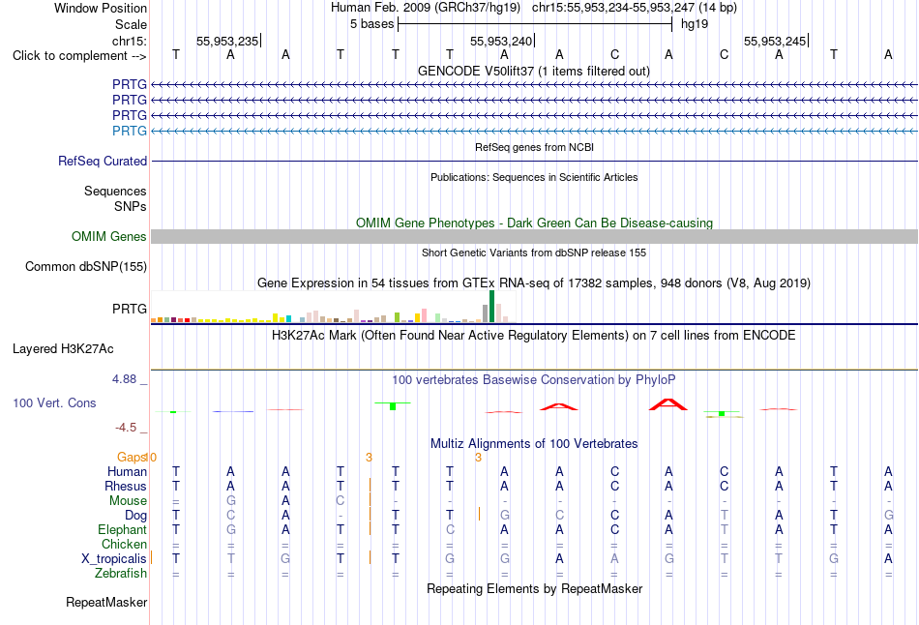This screenshot has height=625, width=919.
Task: Open the OMIM Genes track label
Action: 109,236
